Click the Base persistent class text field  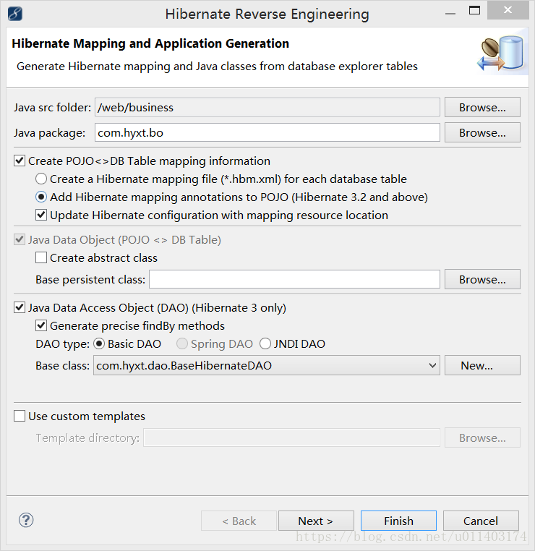(294, 279)
